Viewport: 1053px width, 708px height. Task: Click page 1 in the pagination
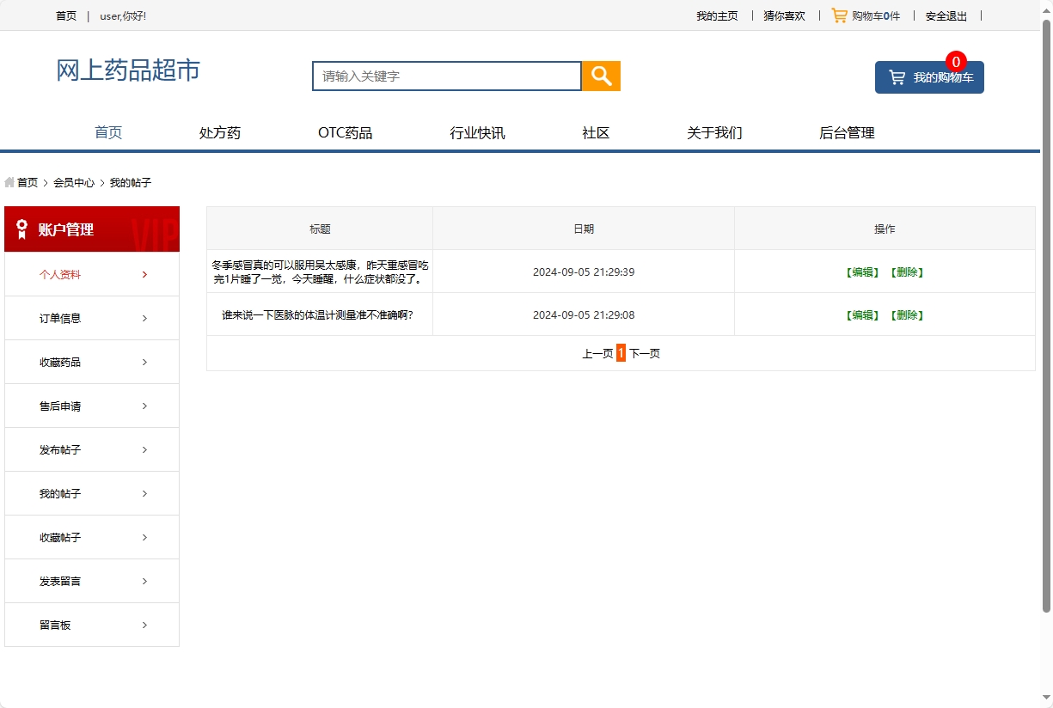pos(621,352)
